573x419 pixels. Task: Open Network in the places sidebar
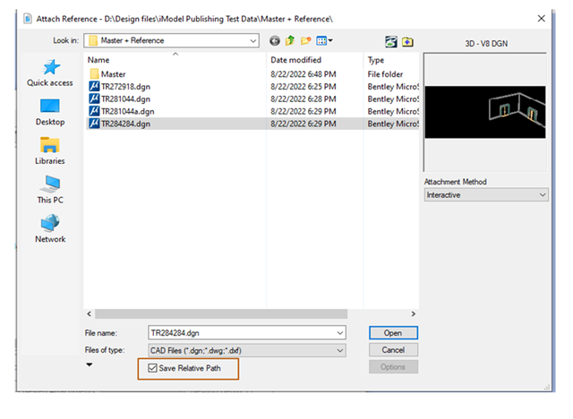pyautogui.click(x=50, y=228)
